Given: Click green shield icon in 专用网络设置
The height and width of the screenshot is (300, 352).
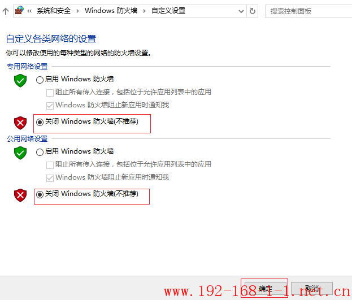Looking at the screenshot, I should point(20,80).
